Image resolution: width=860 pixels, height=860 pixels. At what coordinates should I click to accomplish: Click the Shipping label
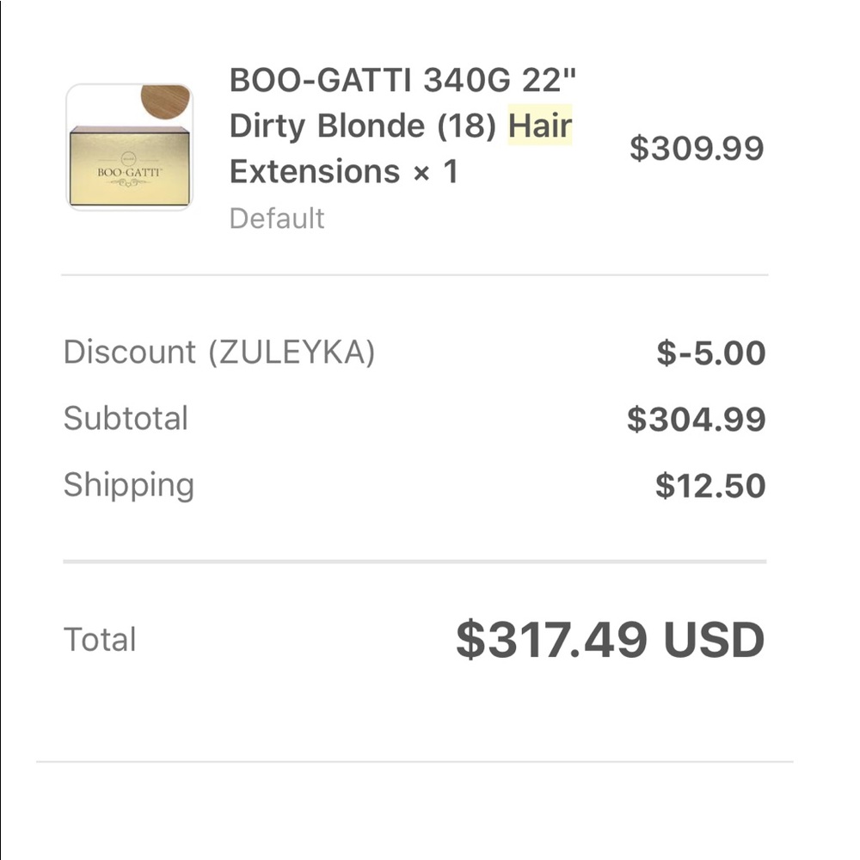coord(129,485)
